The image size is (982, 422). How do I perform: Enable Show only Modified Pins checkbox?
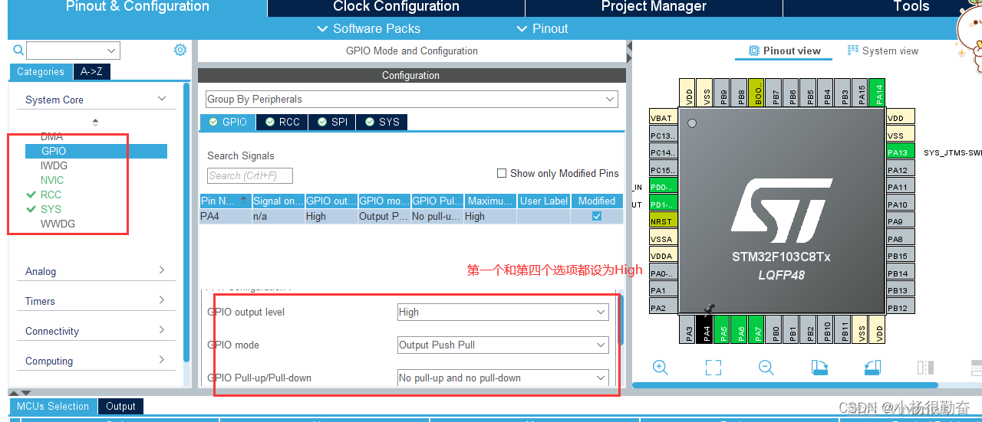click(x=502, y=173)
